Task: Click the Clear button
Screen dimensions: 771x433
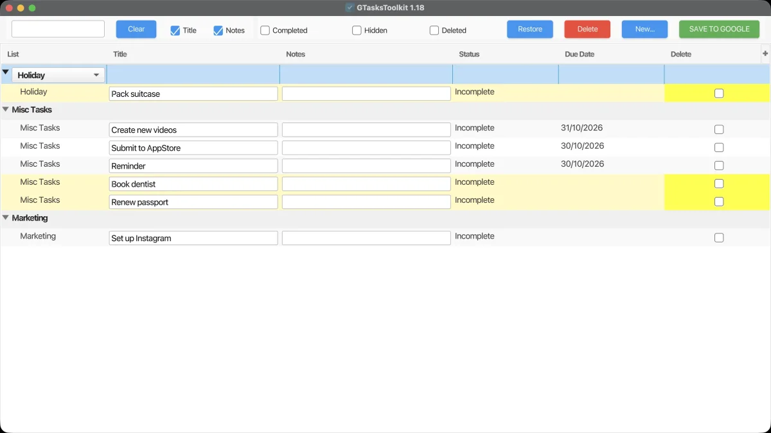Action: 136,29
